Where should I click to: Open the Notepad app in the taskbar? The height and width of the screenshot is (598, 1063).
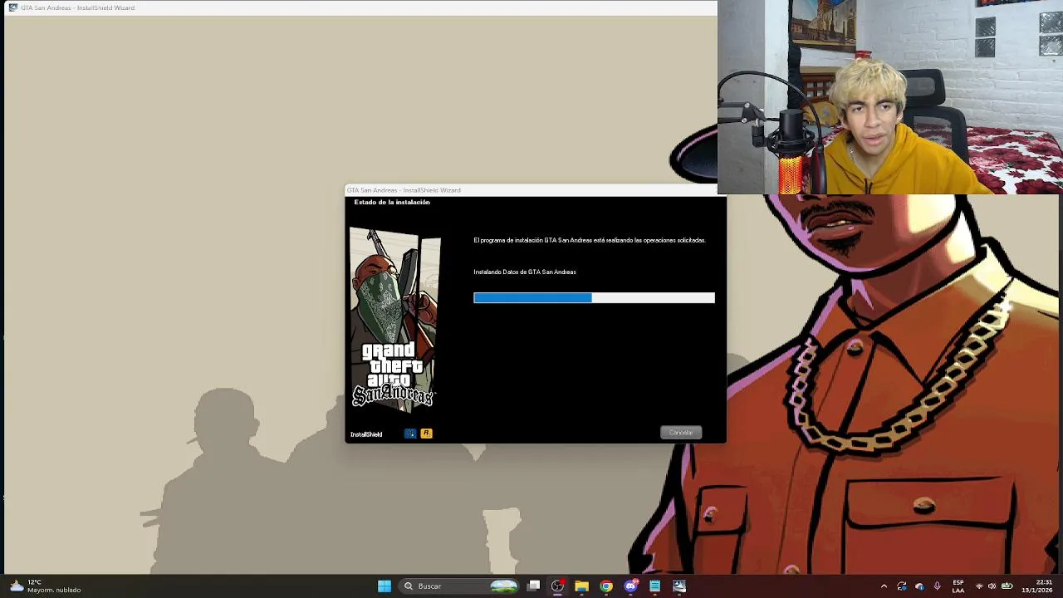pos(654,586)
